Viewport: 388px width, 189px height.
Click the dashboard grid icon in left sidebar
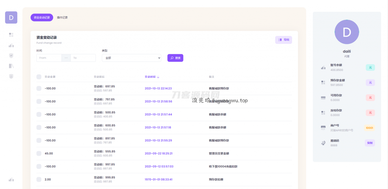[x=11, y=35]
